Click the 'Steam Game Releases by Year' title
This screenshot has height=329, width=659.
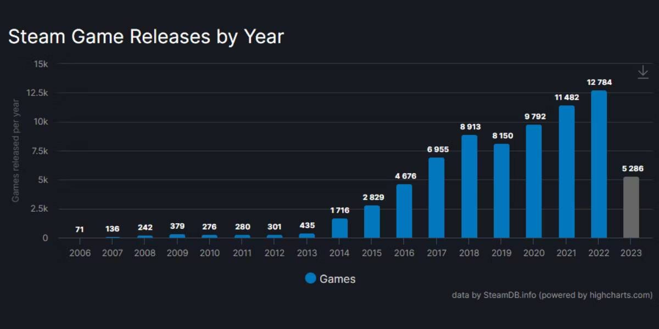(x=146, y=37)
